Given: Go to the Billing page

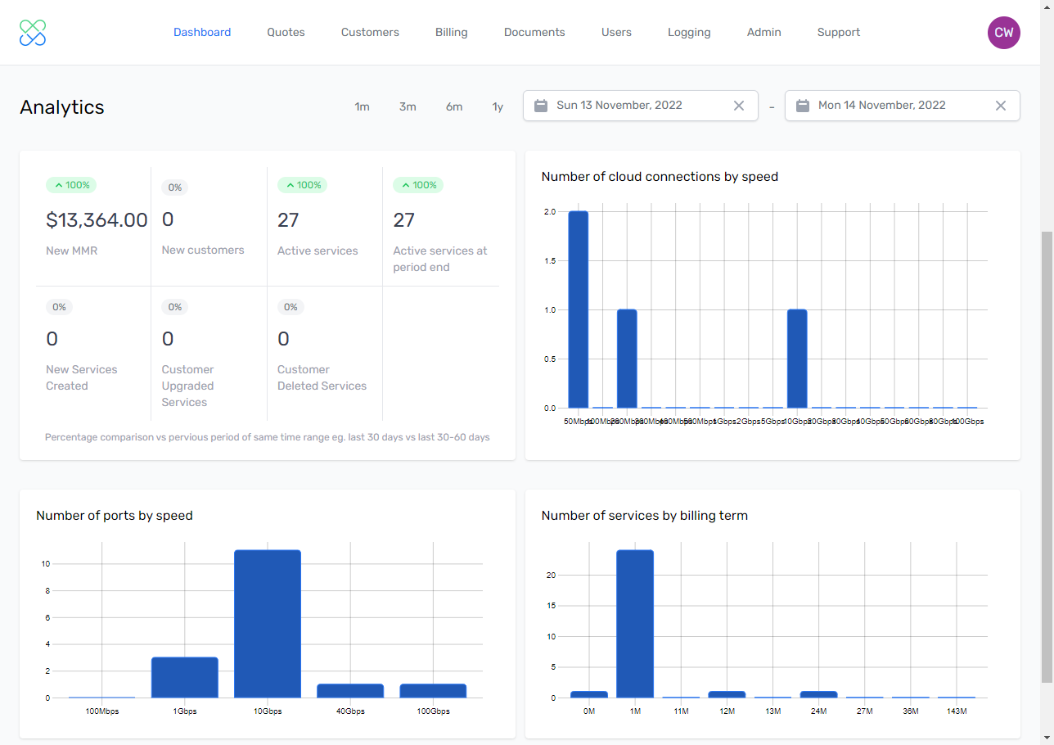Looking at the screenshot, I should [x=451, y=33].
